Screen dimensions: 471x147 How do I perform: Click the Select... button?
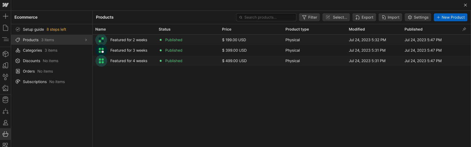[336, 17]
